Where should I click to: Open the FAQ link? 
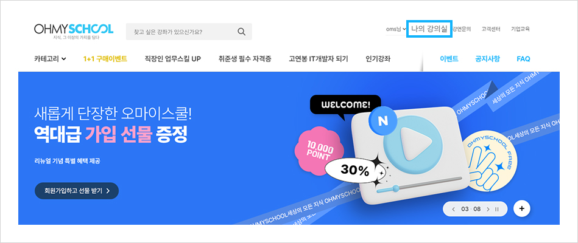(523, 58)
